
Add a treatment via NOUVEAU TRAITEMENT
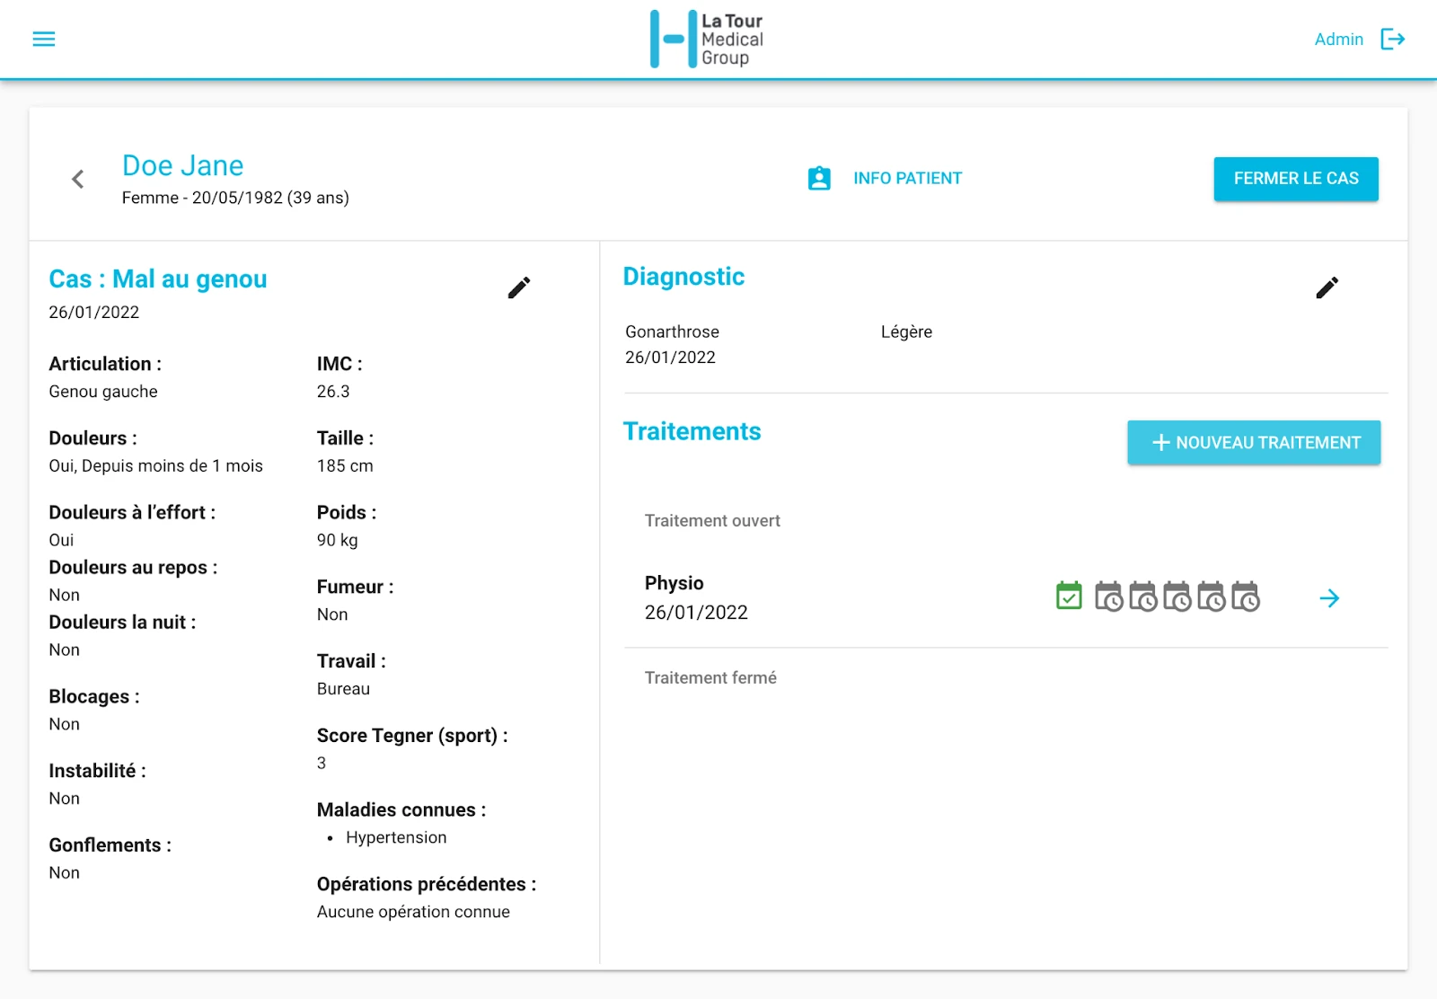point(1254,443)
